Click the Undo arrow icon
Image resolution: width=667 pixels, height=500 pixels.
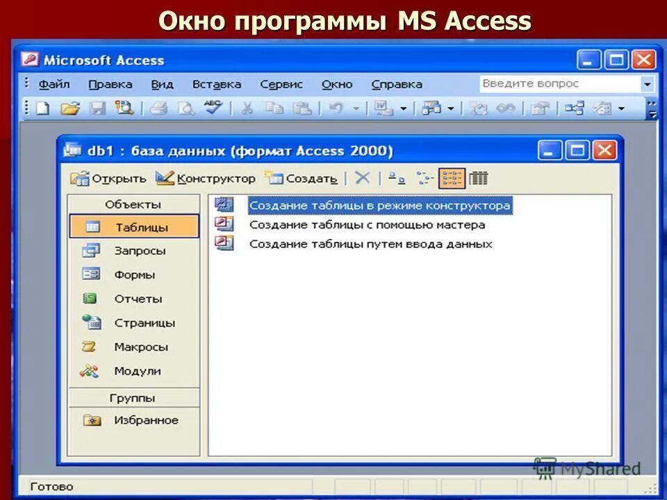tap(336, 108)
